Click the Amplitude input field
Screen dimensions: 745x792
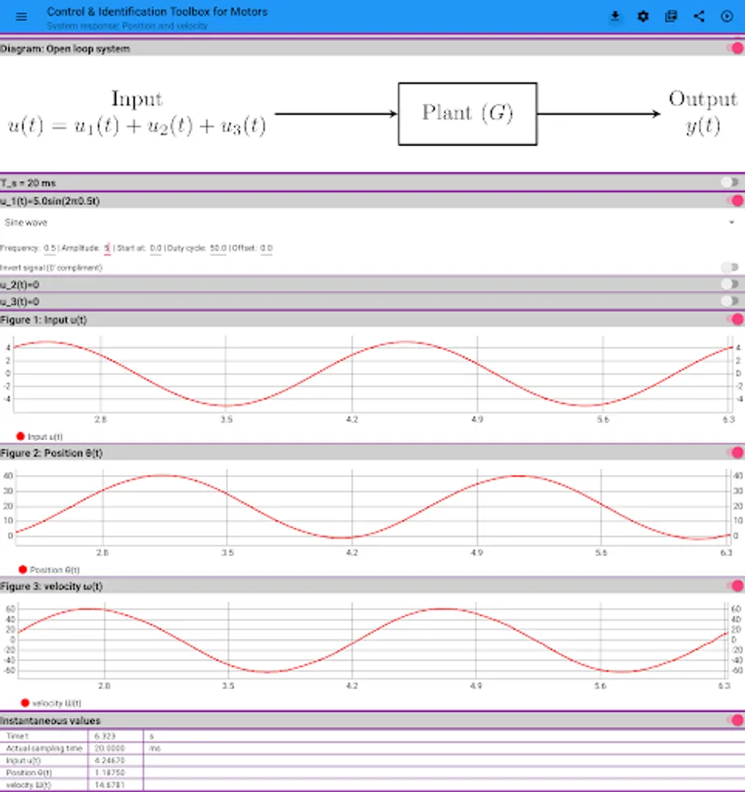(x=107, y=248)
